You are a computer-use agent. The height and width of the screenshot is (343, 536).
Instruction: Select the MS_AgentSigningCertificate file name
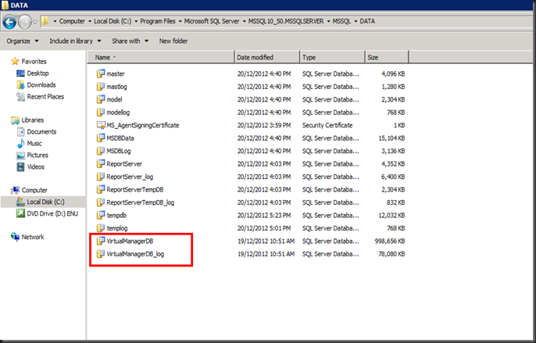(x=143, y=125)
